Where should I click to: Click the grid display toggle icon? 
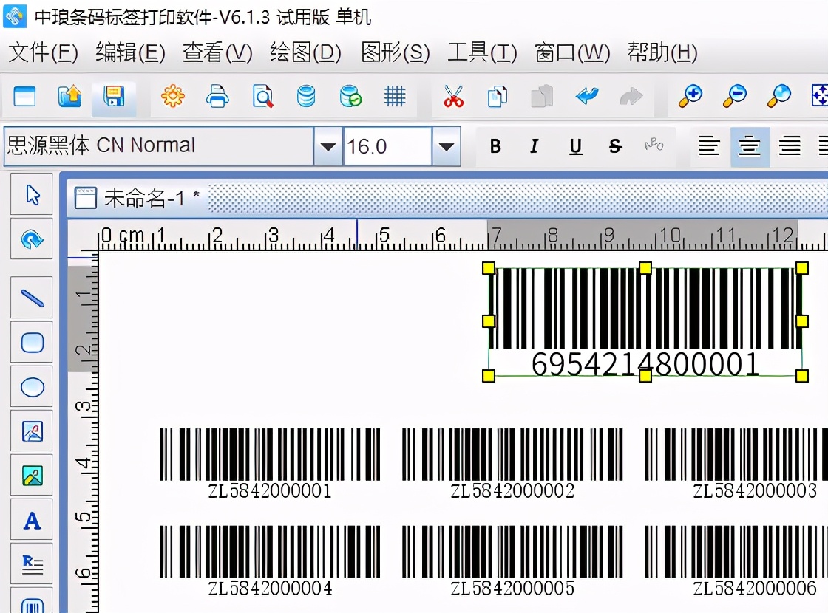pos(395,96)
